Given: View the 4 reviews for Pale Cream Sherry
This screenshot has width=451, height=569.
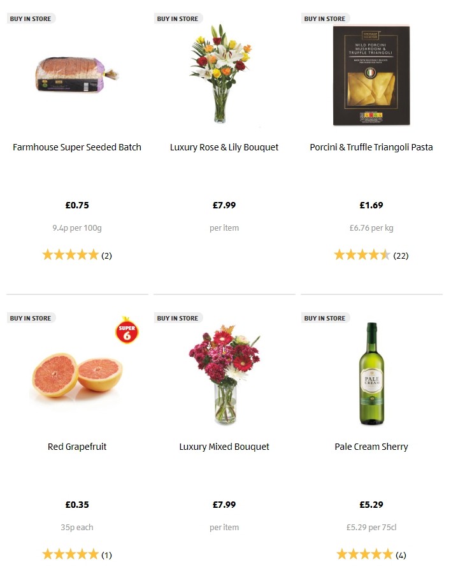Looking at the screenshot, I should [401, 554].
